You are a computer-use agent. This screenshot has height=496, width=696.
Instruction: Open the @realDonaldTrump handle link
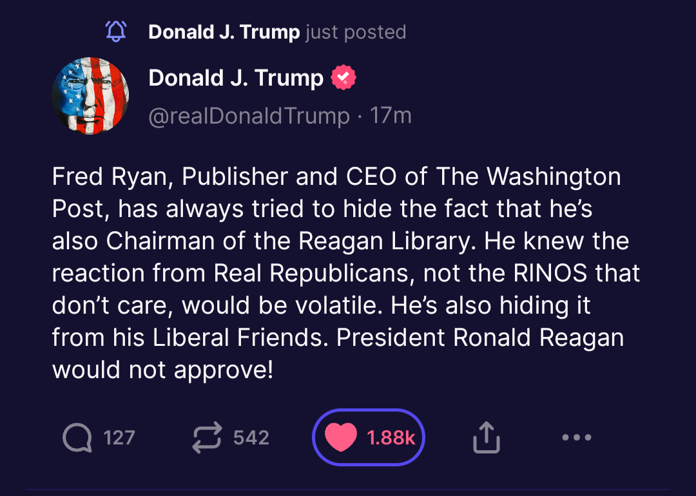point(249,116)
